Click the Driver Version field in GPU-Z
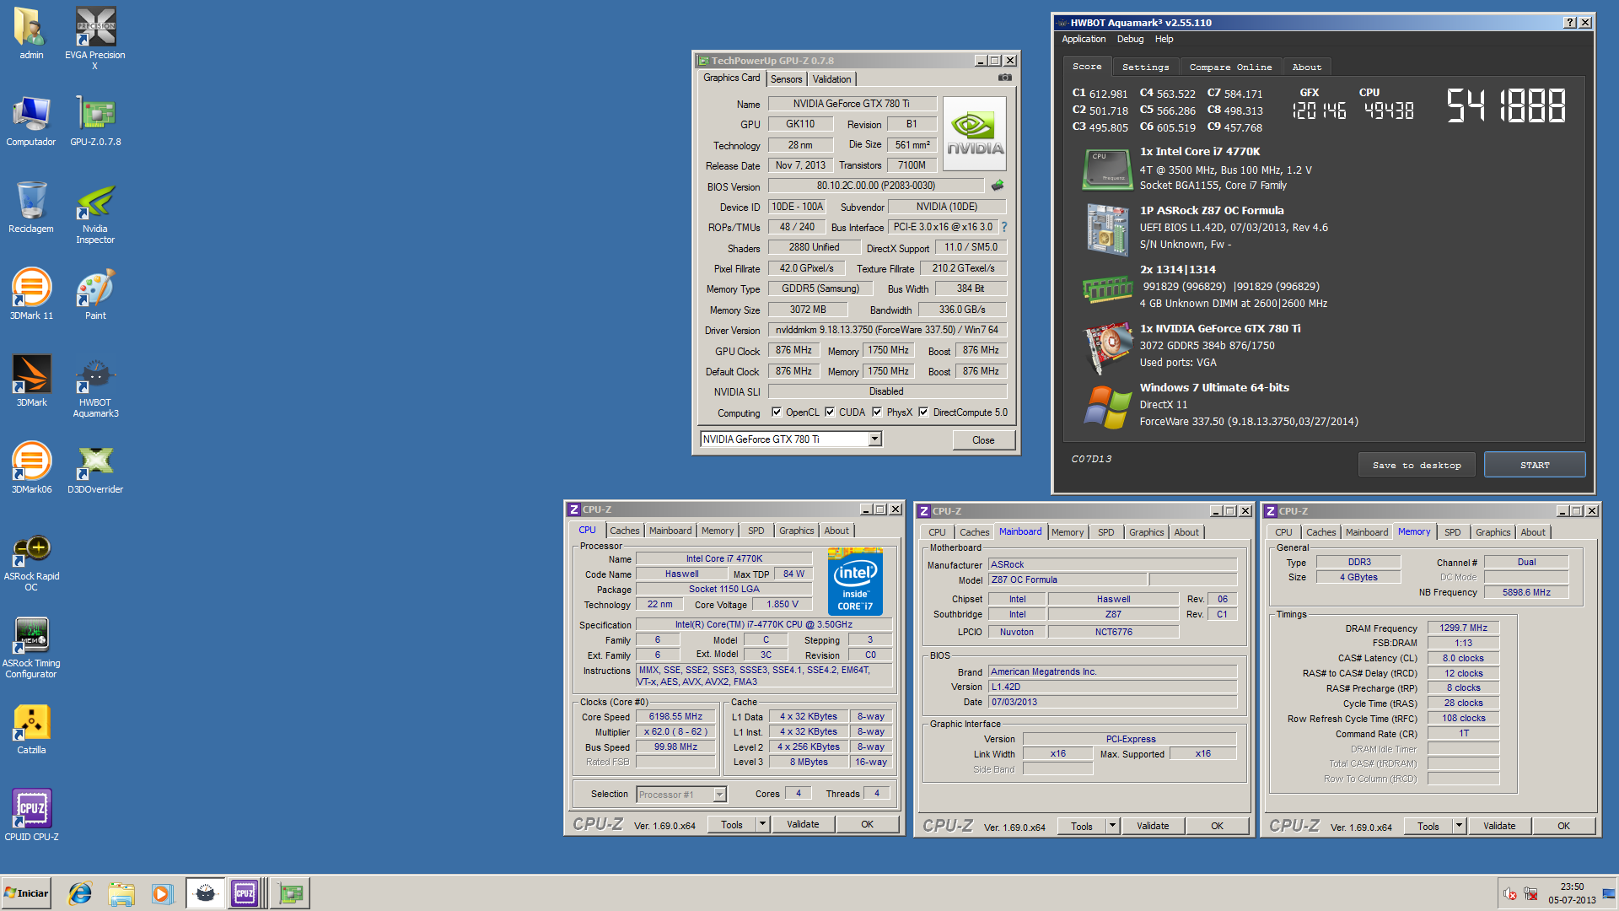 (x=887, y=330)
